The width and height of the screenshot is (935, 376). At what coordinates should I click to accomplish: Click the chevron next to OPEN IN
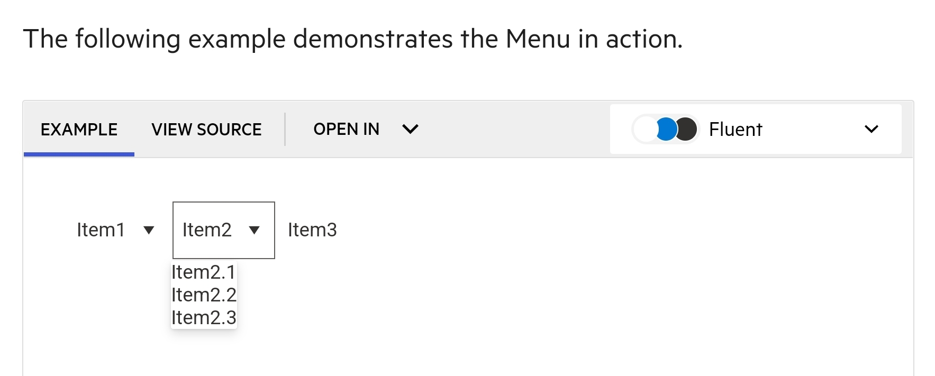(410, 129)
